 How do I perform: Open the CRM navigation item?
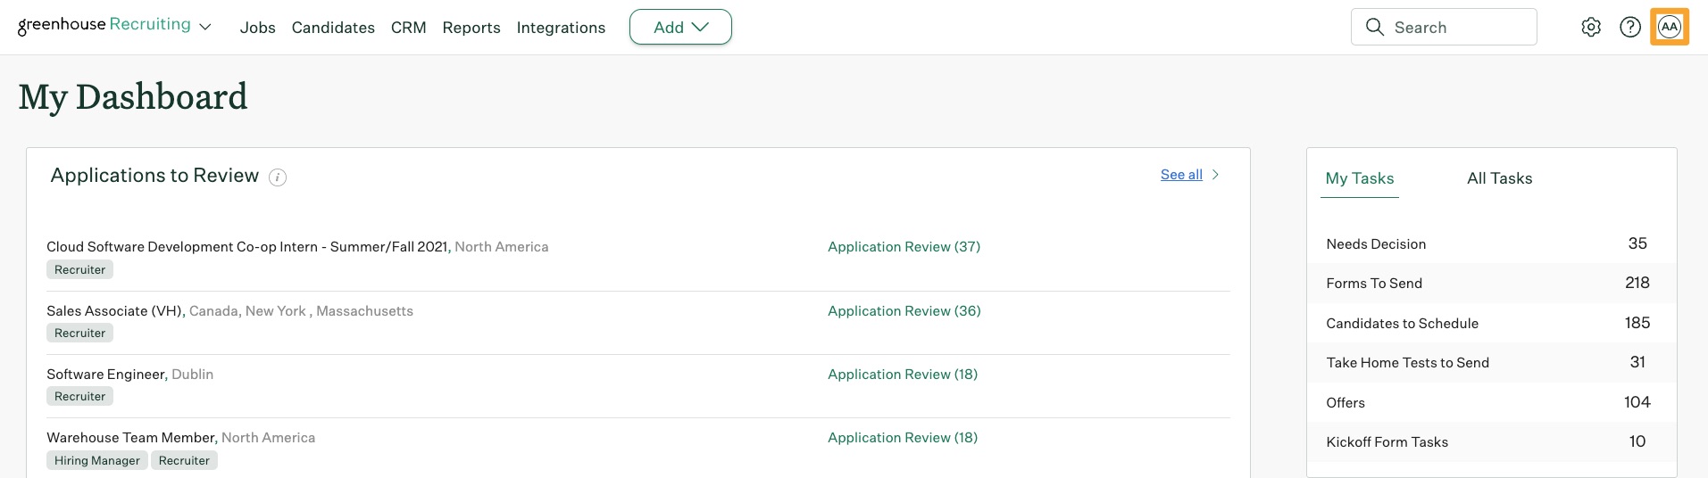(408, 28)
